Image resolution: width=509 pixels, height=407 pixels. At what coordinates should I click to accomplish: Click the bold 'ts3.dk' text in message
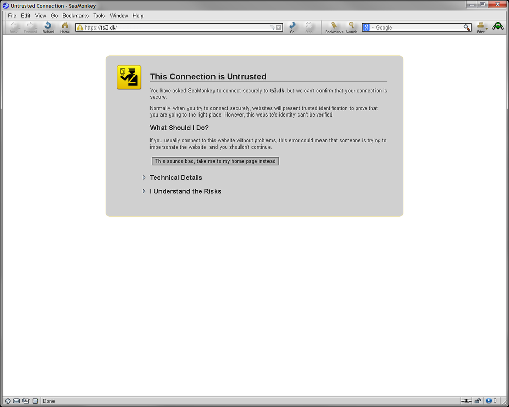(x=277, y=91)
